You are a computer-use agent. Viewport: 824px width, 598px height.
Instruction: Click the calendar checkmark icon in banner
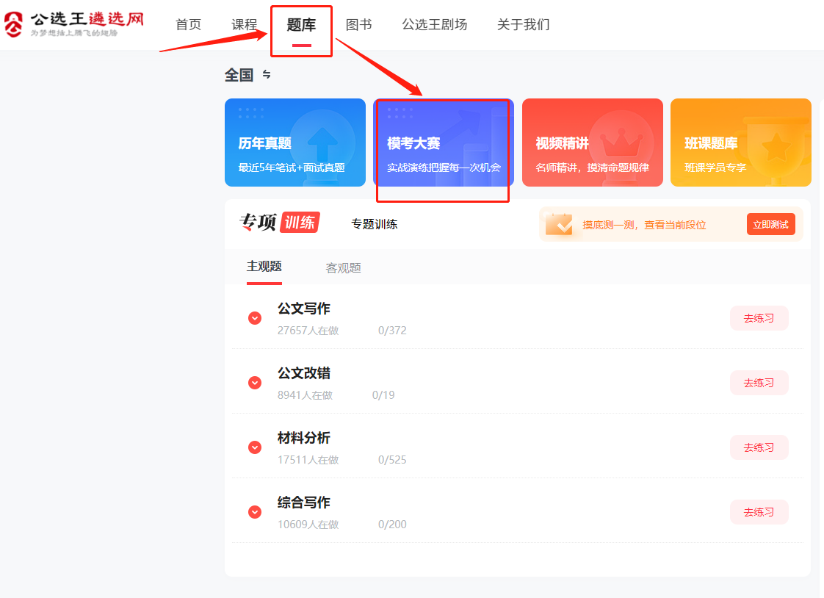pos(559,224)
